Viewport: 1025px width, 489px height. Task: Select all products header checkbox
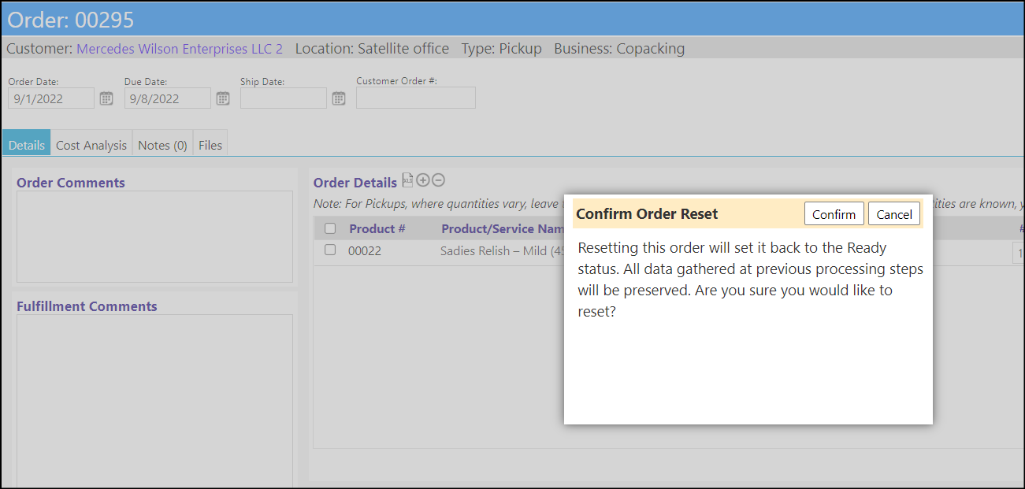(330, 228)
